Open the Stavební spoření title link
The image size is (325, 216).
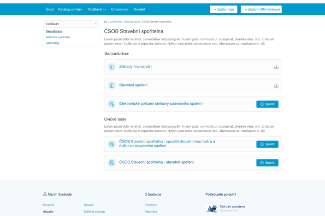[133, 85]
